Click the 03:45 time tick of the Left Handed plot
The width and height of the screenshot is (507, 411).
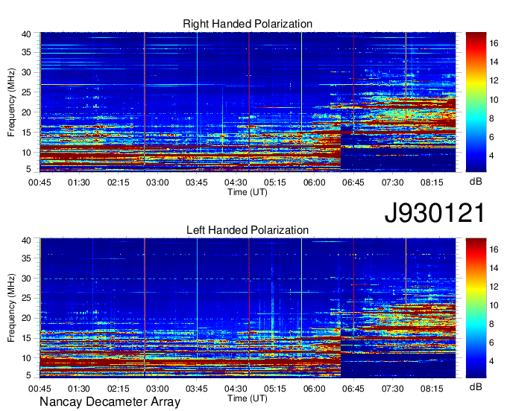pyautogui.click(x=196, y=389)
